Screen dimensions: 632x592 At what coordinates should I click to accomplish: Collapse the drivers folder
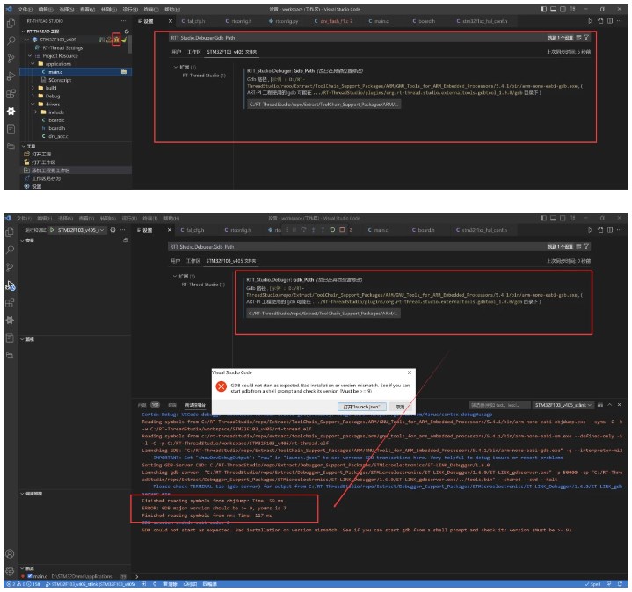pos(33,104)
